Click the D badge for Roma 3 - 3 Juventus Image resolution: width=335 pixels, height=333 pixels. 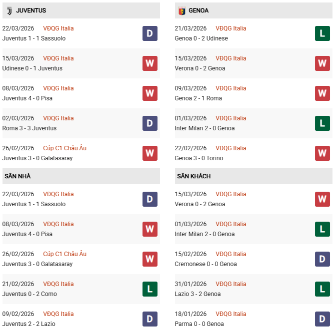click(x=150, y=123)
